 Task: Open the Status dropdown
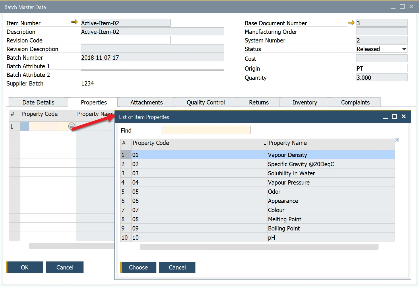point(404,49)
